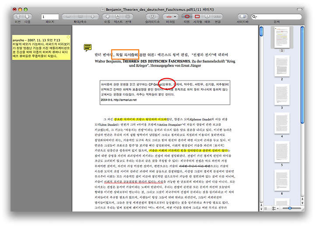Open the search magnifier options menu

tap(255, 17)
